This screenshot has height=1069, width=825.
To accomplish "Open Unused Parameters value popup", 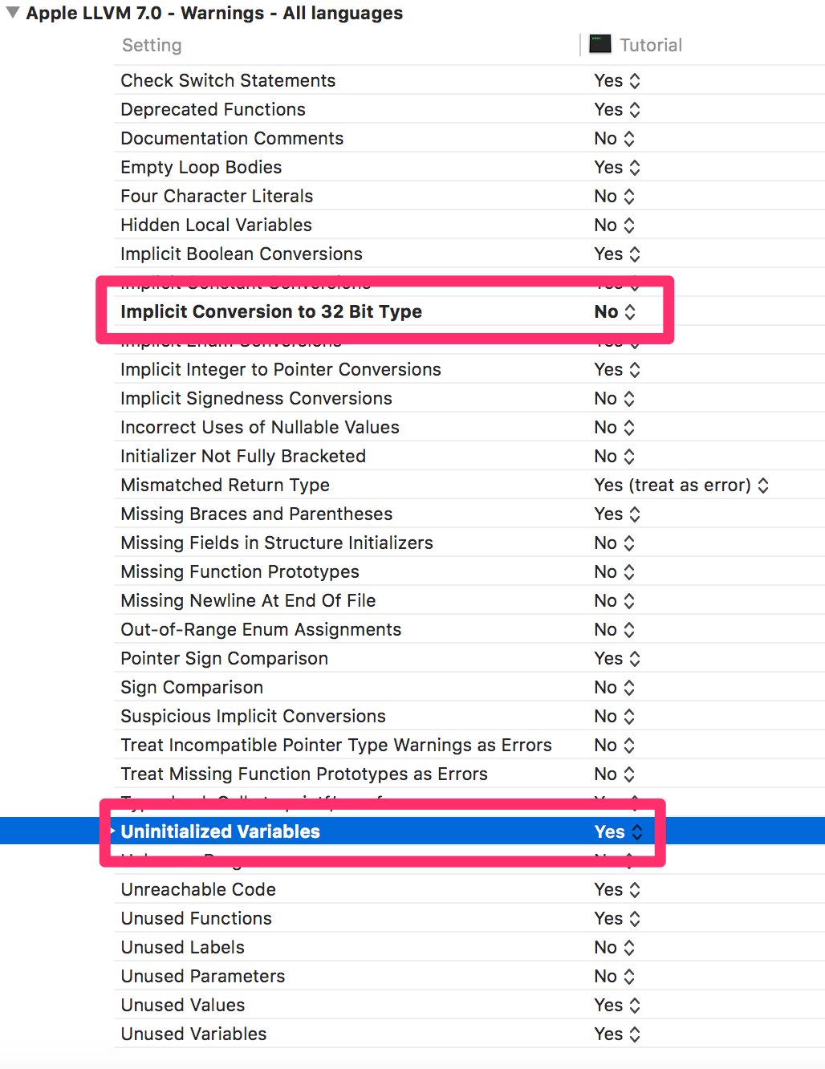I will (615, 976).
